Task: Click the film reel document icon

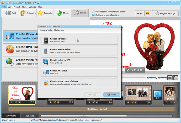Action: point(46,83)
